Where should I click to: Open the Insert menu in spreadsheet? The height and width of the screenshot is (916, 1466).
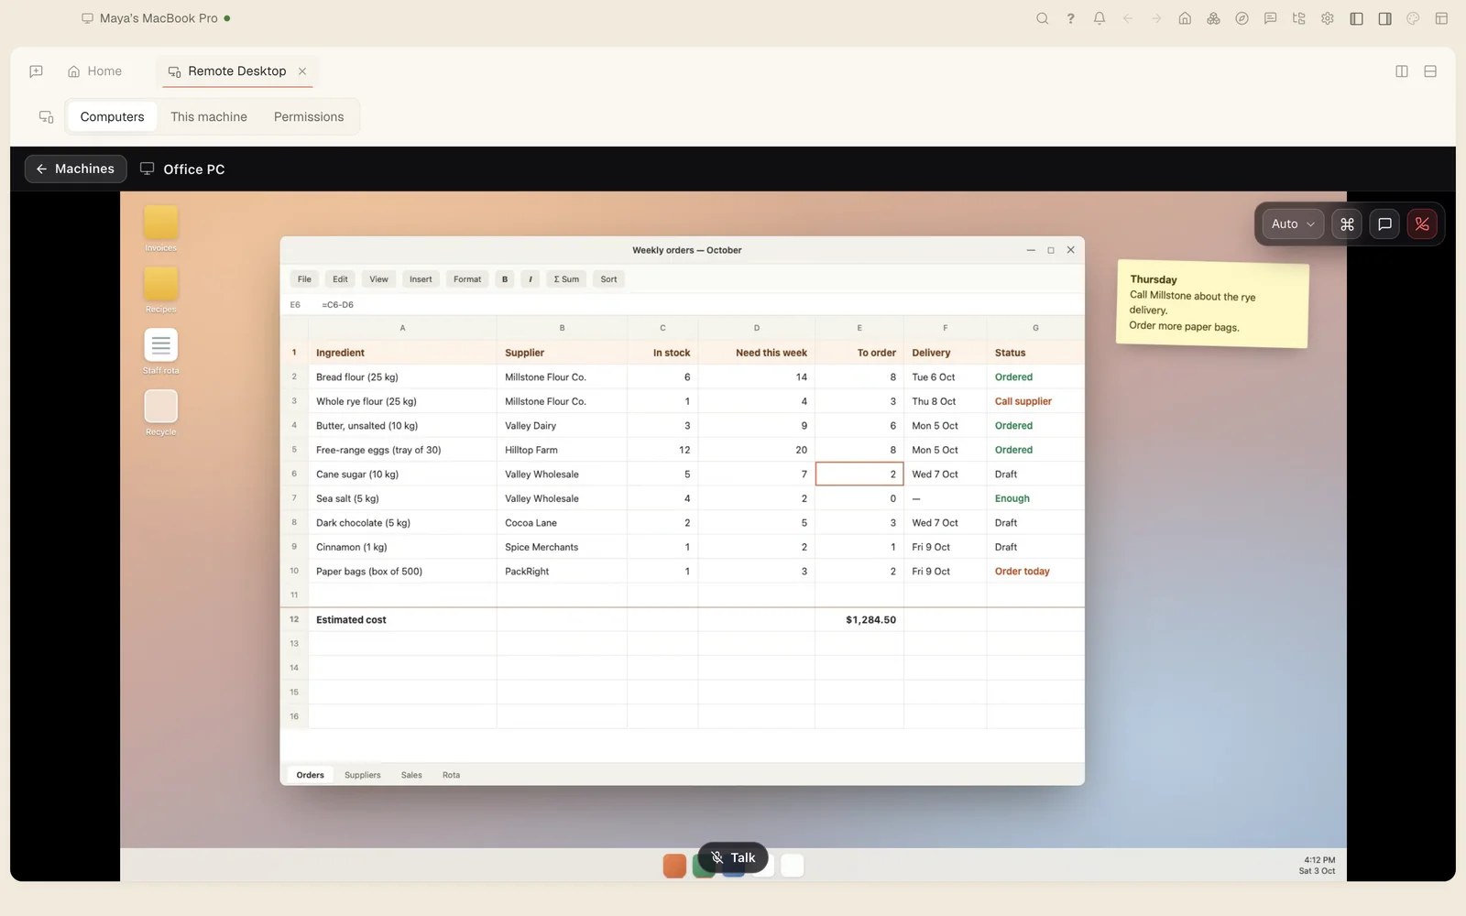coord(421,279)
